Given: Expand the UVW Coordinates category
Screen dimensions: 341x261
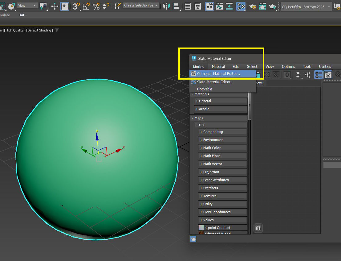Looking at the screenshot, I should [223, 212].
